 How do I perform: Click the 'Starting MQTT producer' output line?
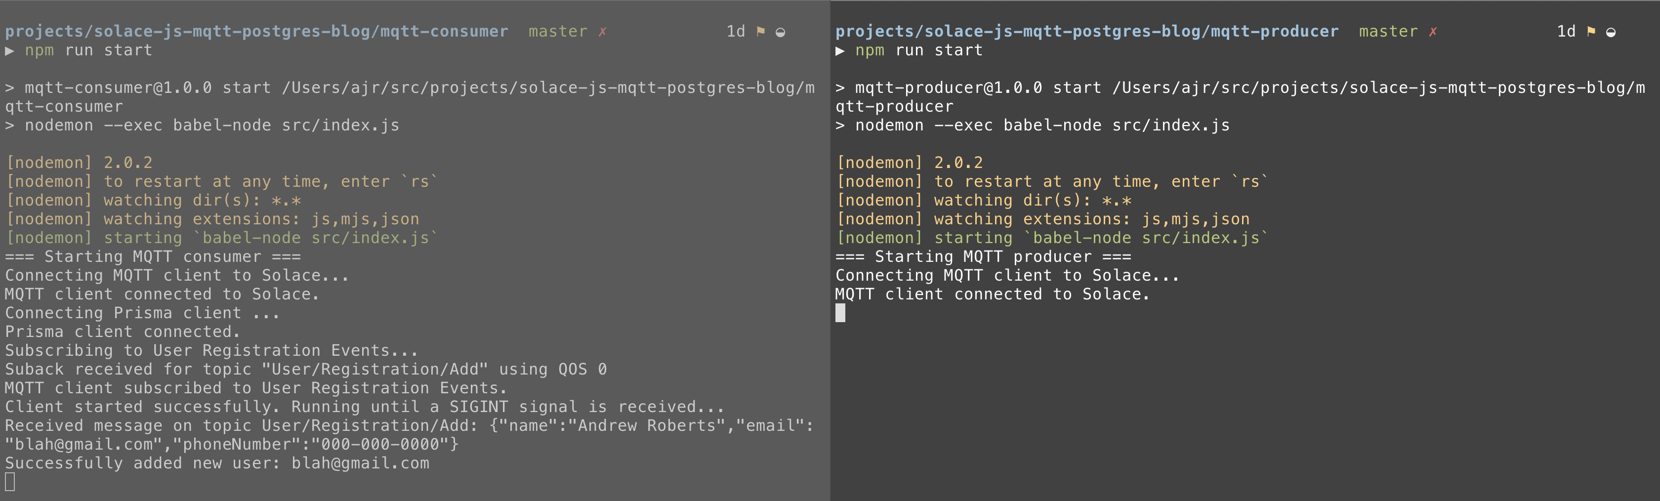pyautogui.click(x=983, y=256)
